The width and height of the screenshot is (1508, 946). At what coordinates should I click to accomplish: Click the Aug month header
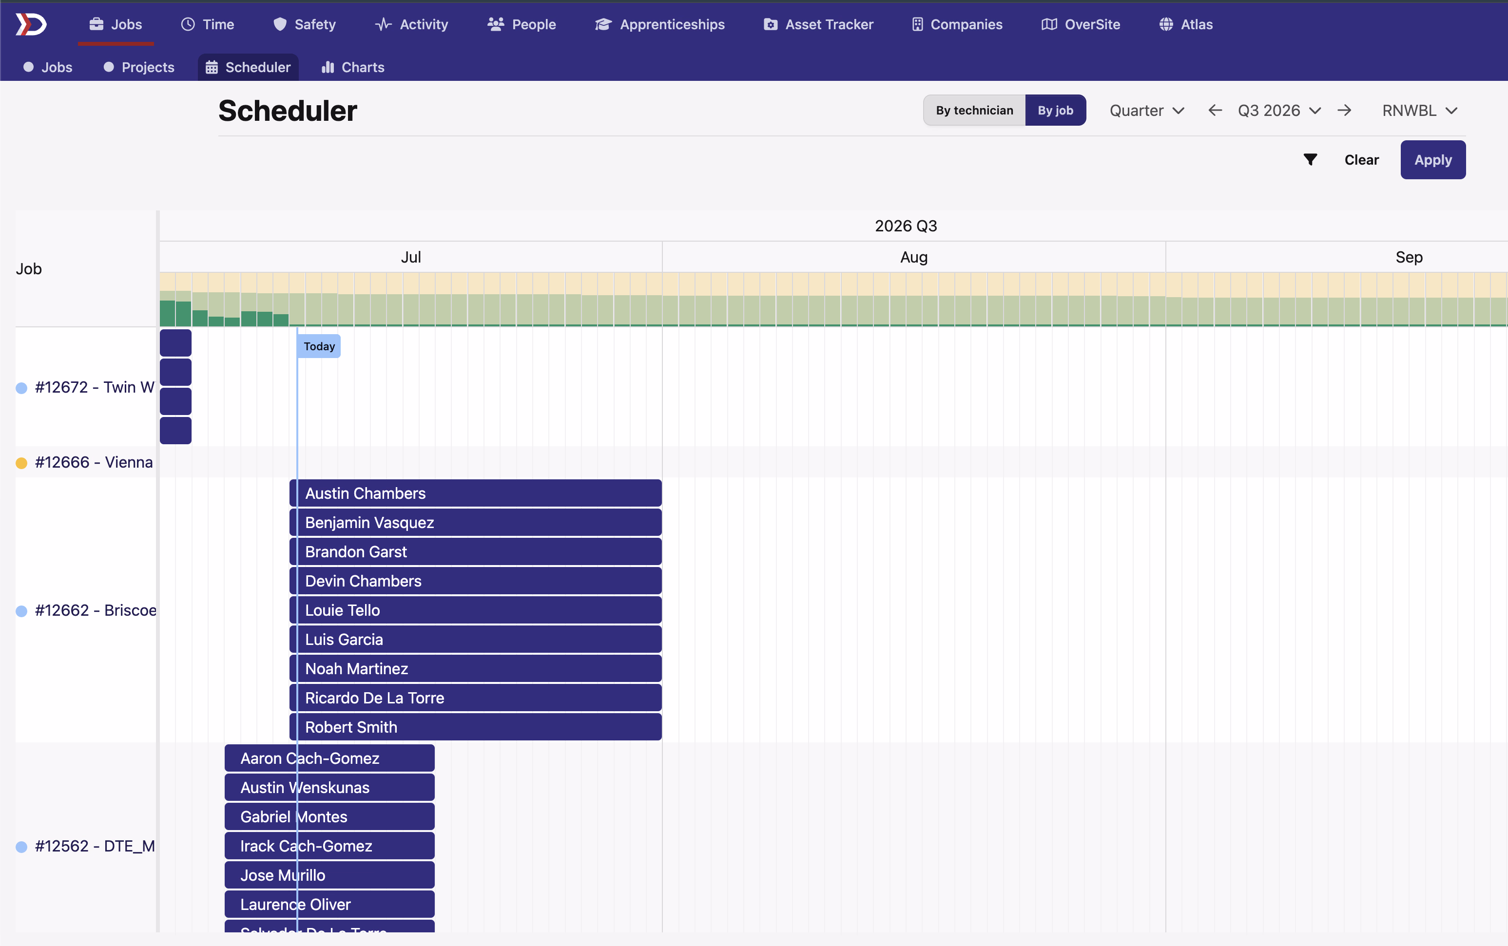pos(913,257)
